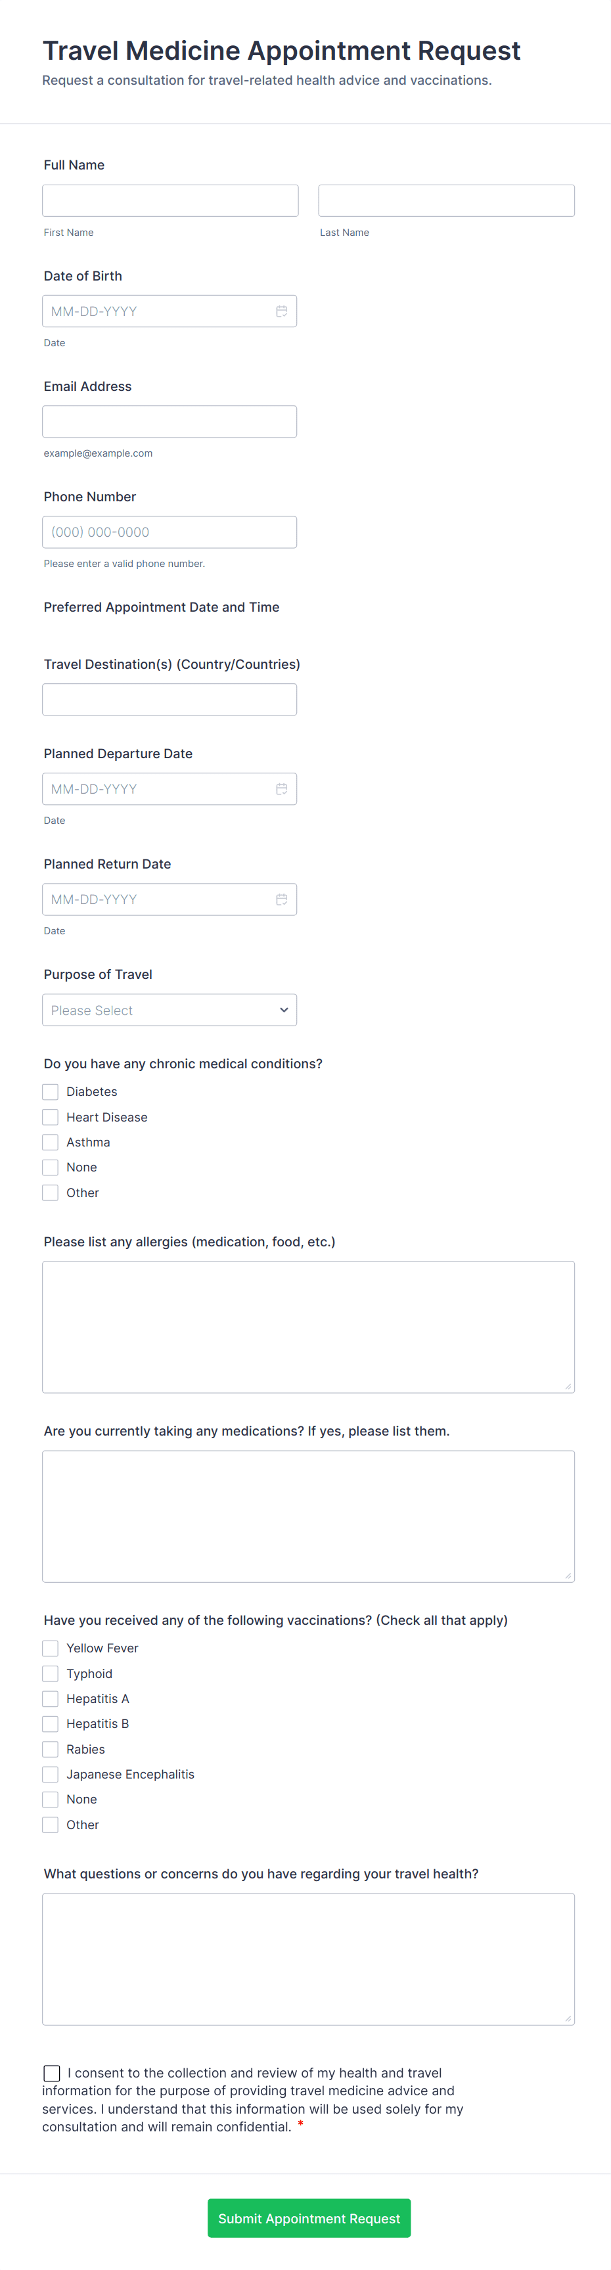Click the travel health concerns text area

[309, 1958]
